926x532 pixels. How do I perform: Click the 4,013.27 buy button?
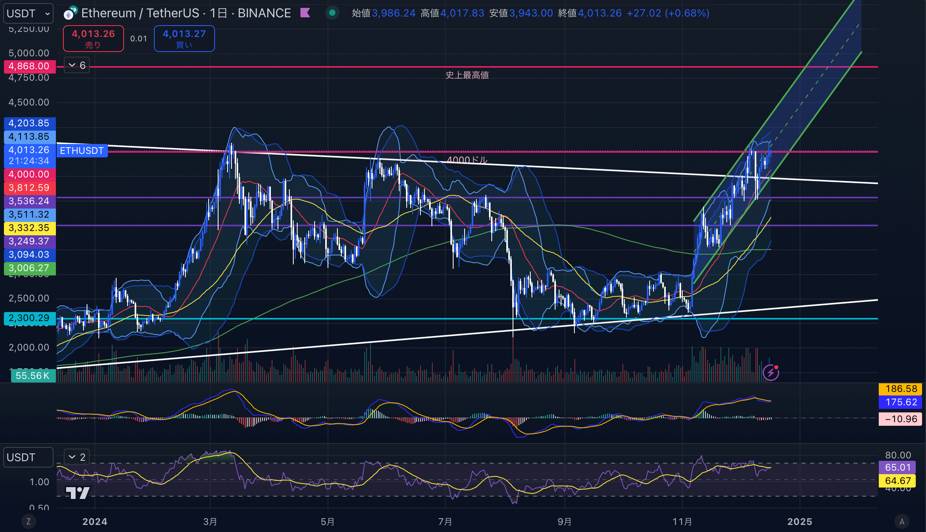tap(184, 39)
